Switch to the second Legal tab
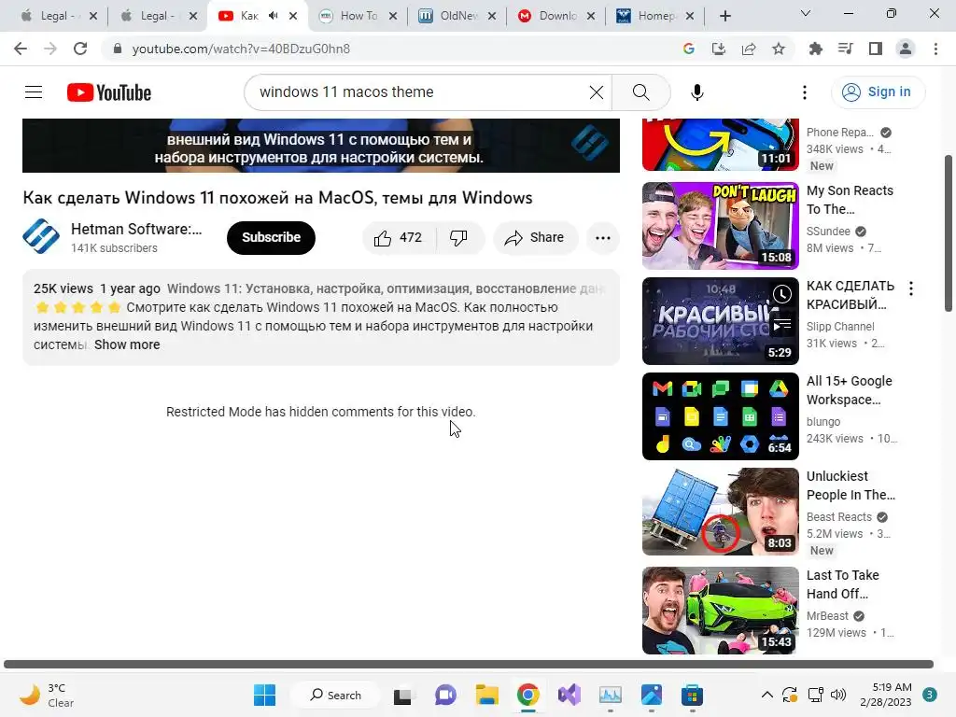Image resolution: width=956 pixels, height=717 pixels. click(x=157, y=16)
